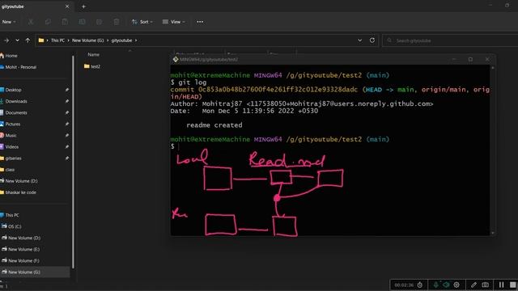Click in the Search gityoutube box
518x291 pixels.
click(450, 40)
